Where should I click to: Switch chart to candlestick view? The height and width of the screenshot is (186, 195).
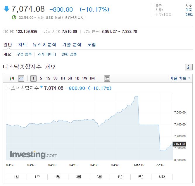(12, 78)
